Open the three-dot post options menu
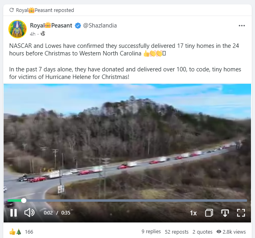255x238 pixels. click(242, 26)
